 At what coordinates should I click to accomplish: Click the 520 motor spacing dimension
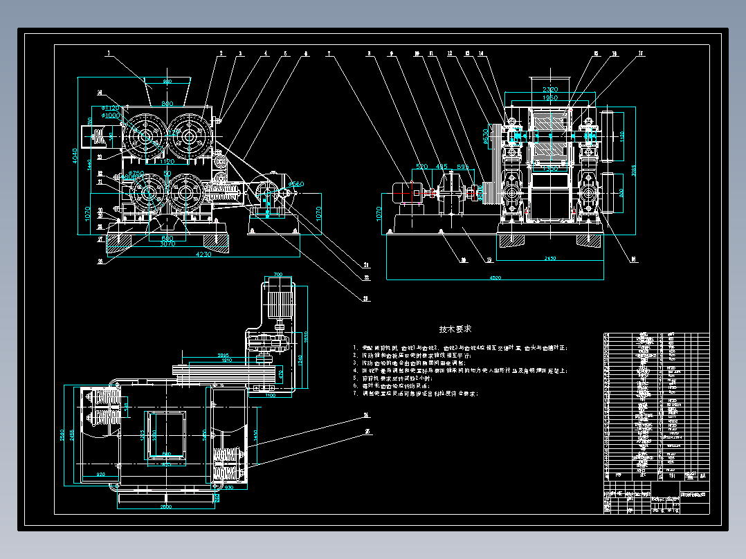[422, 167]
